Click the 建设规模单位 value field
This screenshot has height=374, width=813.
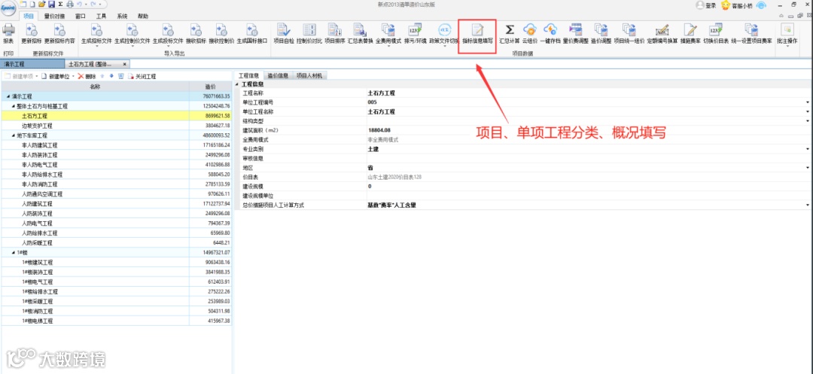click(x=589, y=196)
